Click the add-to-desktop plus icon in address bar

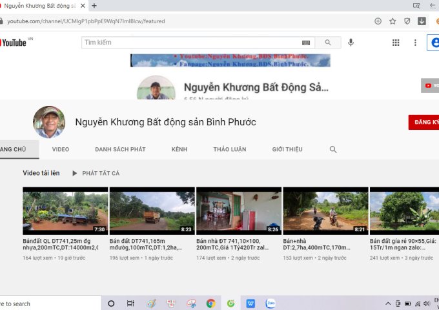coord(378,21)
